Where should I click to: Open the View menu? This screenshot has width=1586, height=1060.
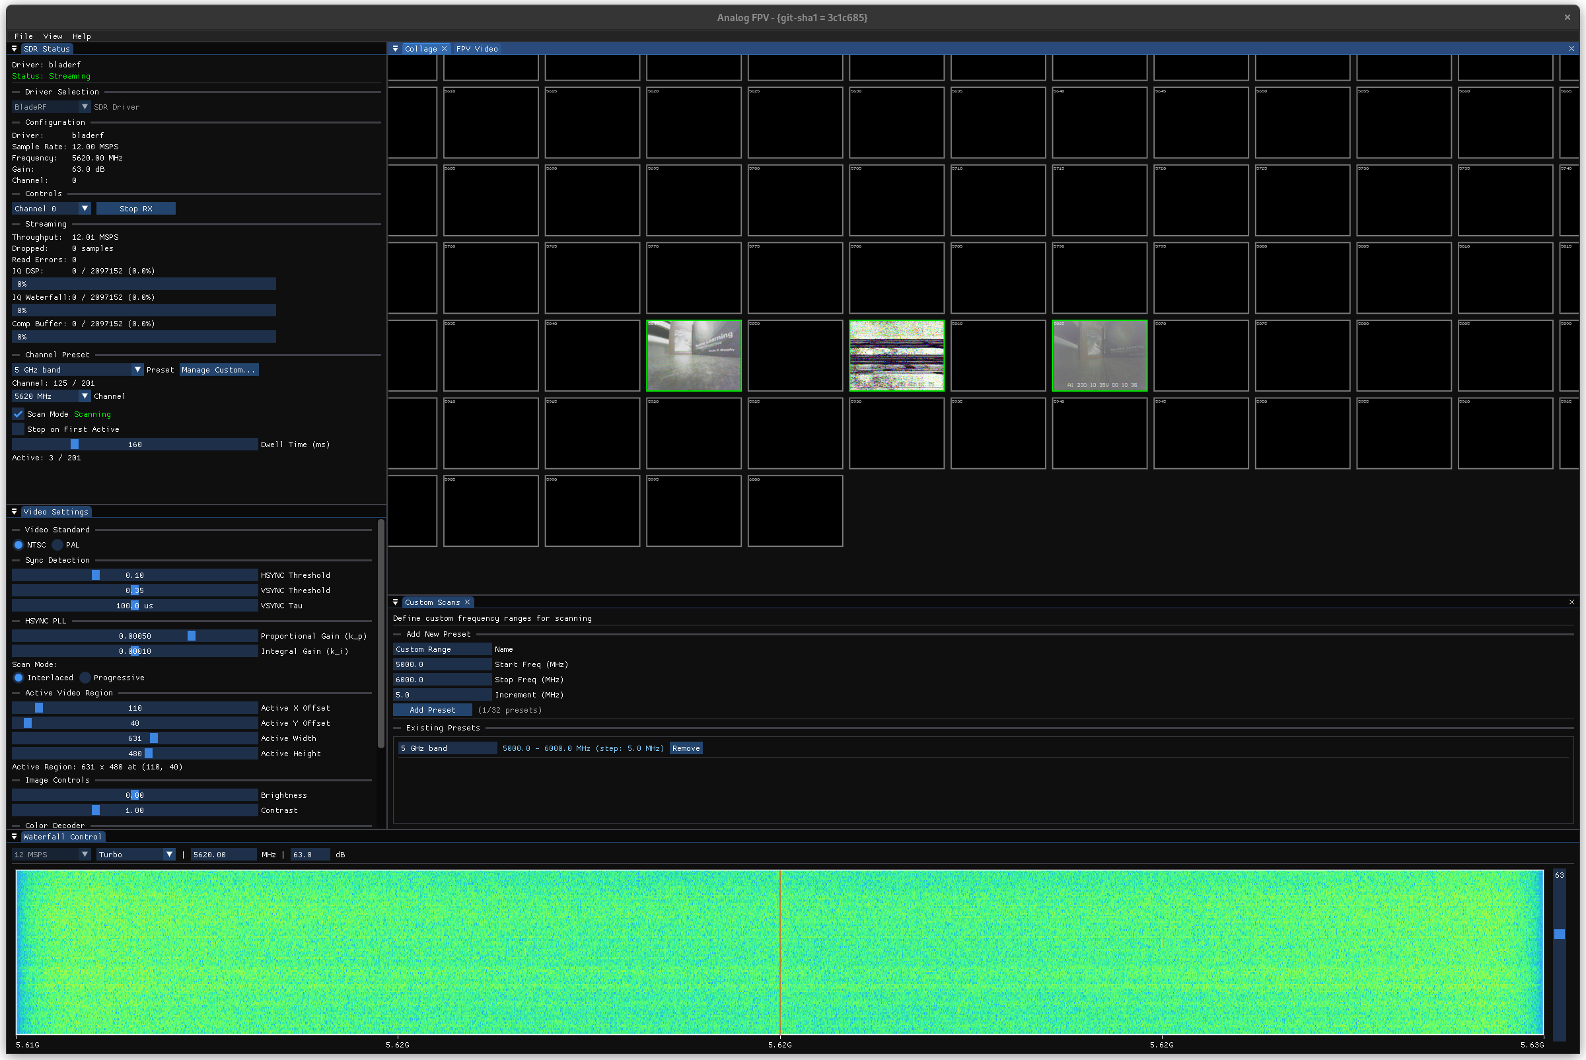(x=52, y=36)
